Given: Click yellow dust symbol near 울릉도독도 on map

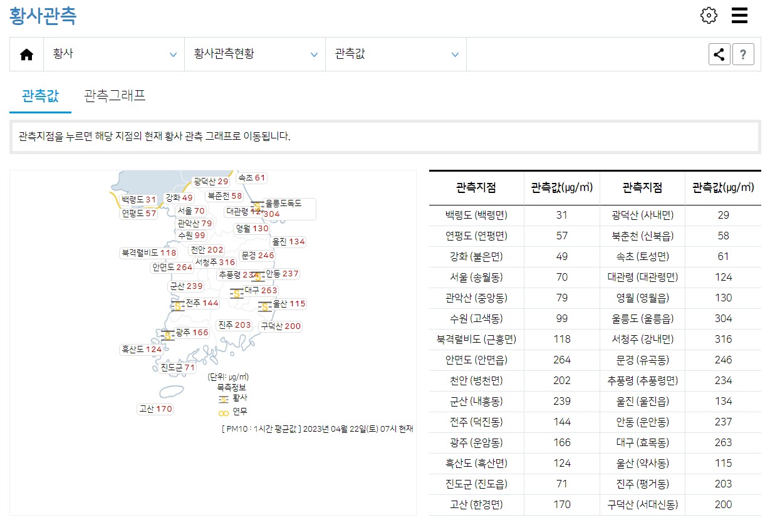Looking at the screenshot, I should point(257,207).
